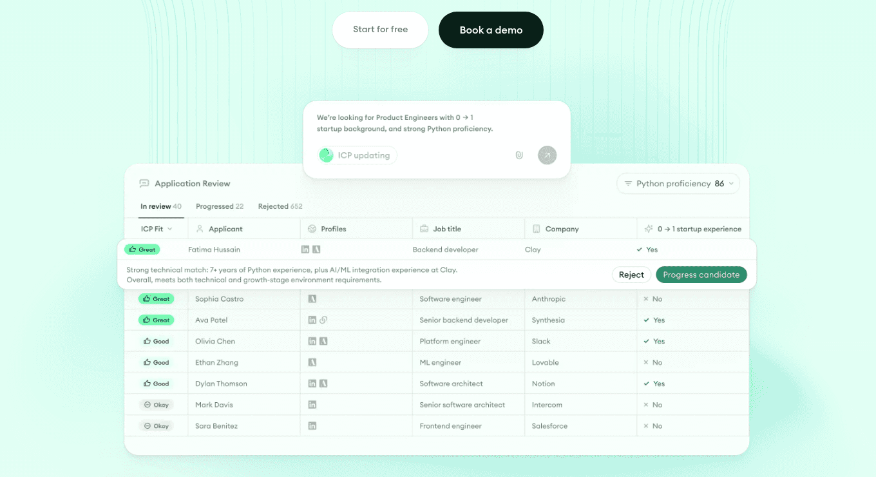Click the name Sophia Castro

[x=220, y=299]
